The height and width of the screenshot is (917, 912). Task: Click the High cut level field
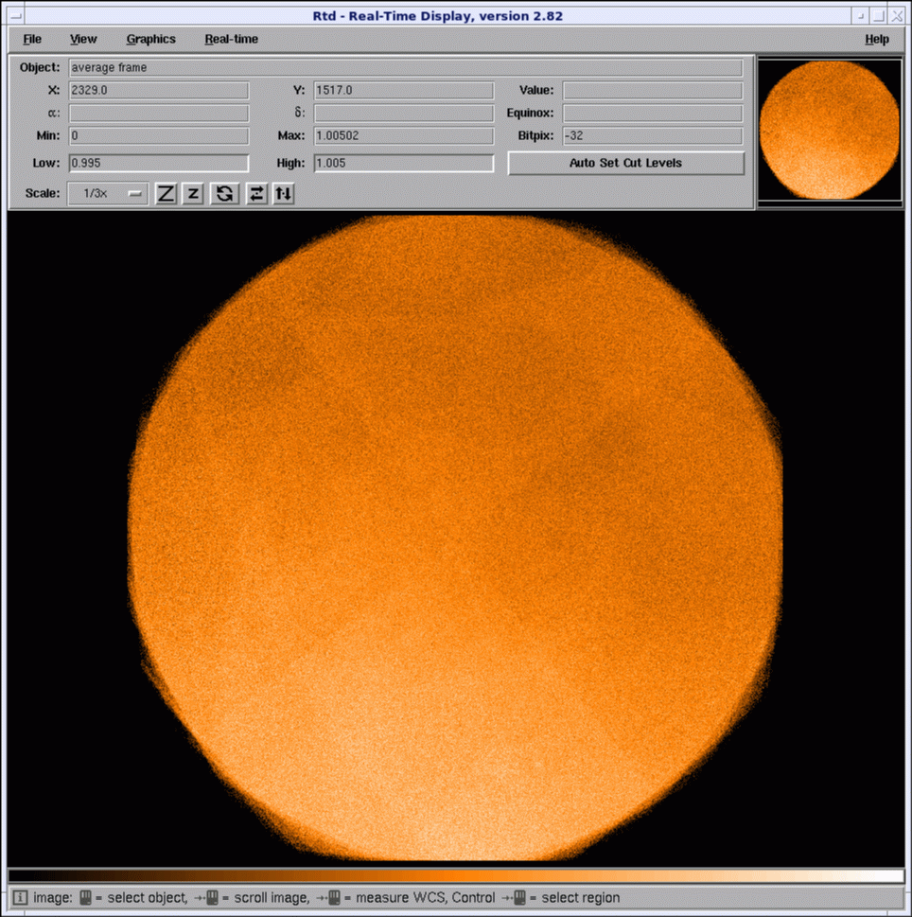coord(403,163)
